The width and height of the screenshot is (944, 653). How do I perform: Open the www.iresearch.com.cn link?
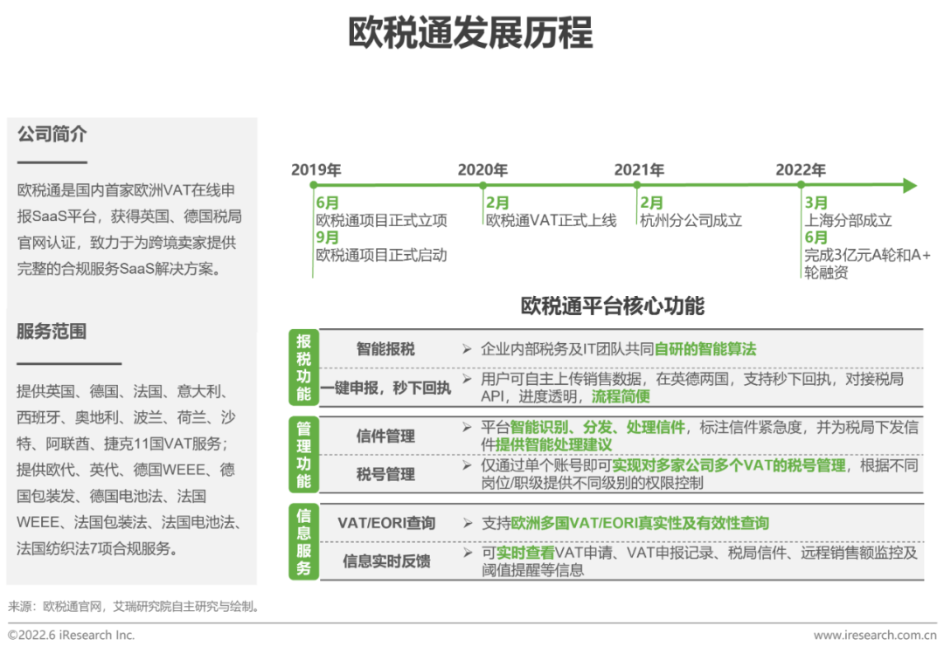(875, 635)
